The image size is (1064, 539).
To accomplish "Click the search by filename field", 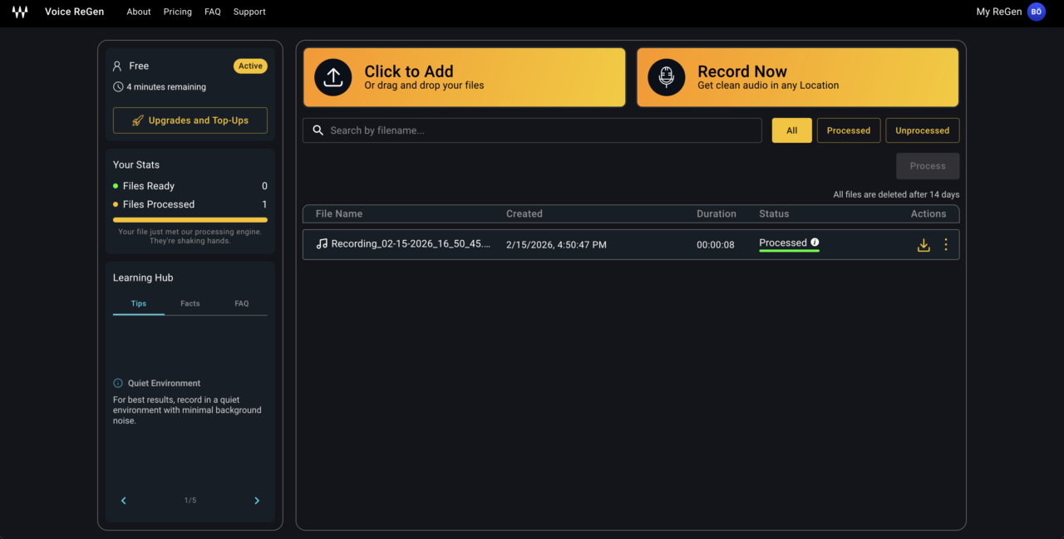I will coord(532,130).
